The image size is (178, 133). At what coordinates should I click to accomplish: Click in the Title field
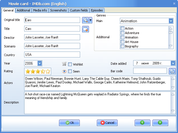pyautogui.click(x=52, y=29)
